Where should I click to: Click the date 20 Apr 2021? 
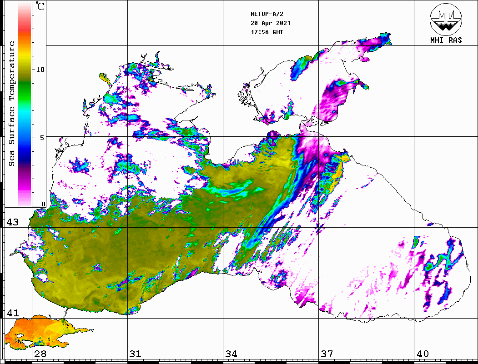[271, 23]
